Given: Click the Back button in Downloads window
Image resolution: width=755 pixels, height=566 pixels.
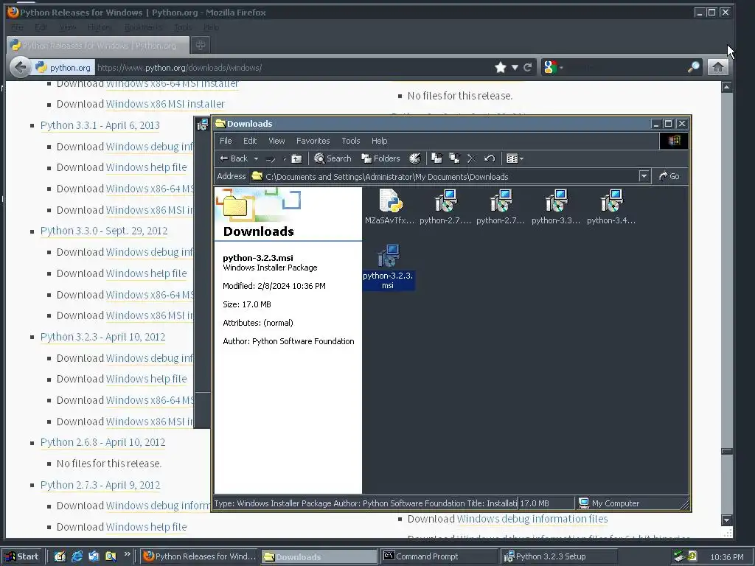Looking at the screenshot, I should coord(234,158).
